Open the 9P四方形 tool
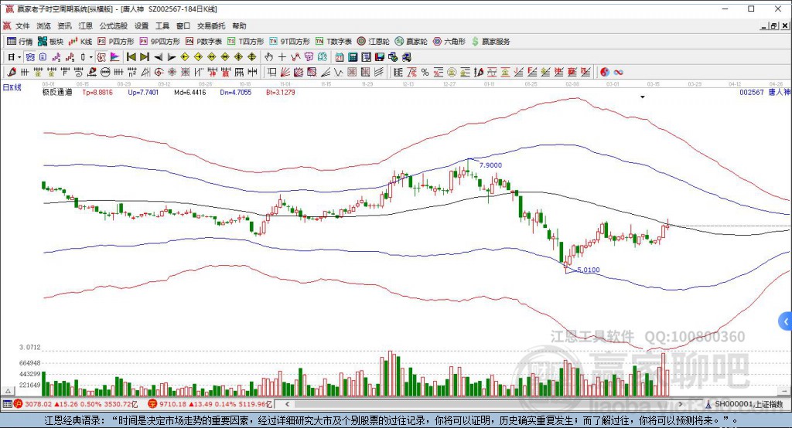This screenshot has width=792, height=428. (159, 42)
